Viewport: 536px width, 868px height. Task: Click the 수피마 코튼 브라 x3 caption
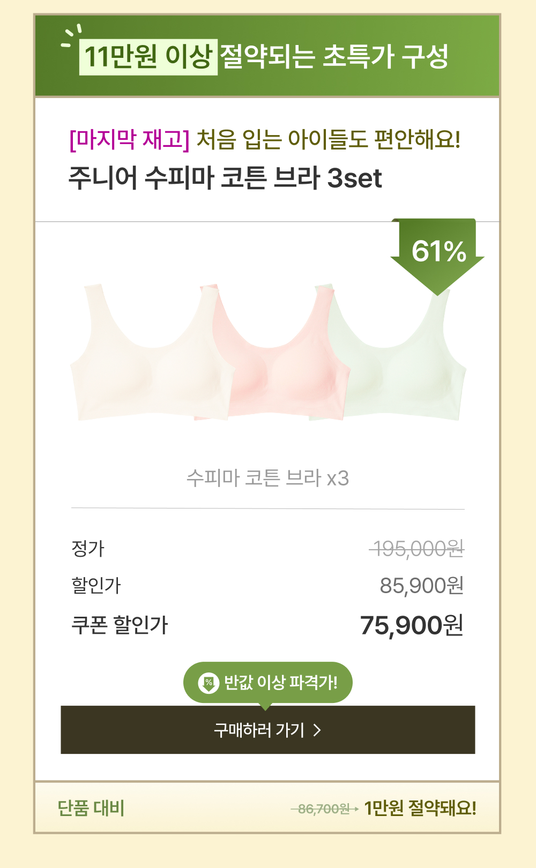(x=267, y=477)
